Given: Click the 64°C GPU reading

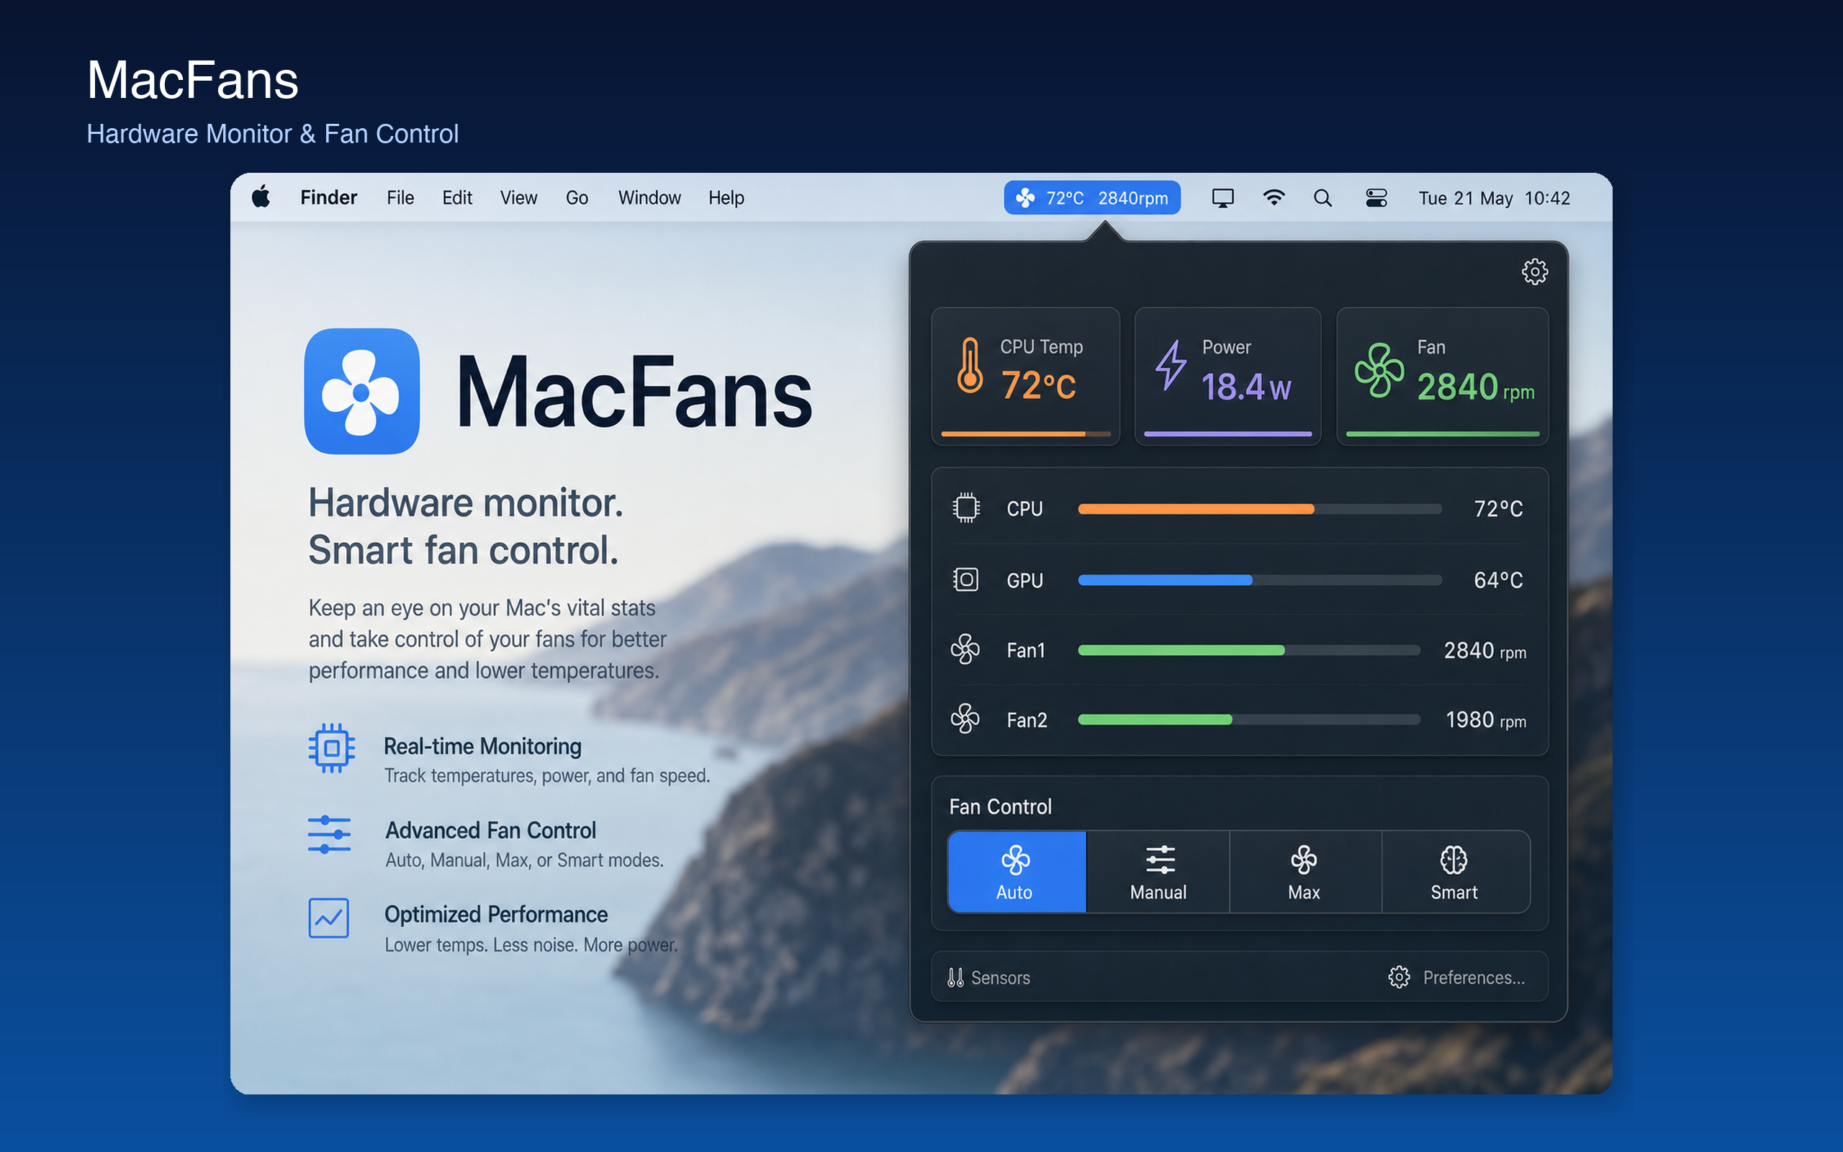Looking at the screenshot, I should tap(1498, 580).
